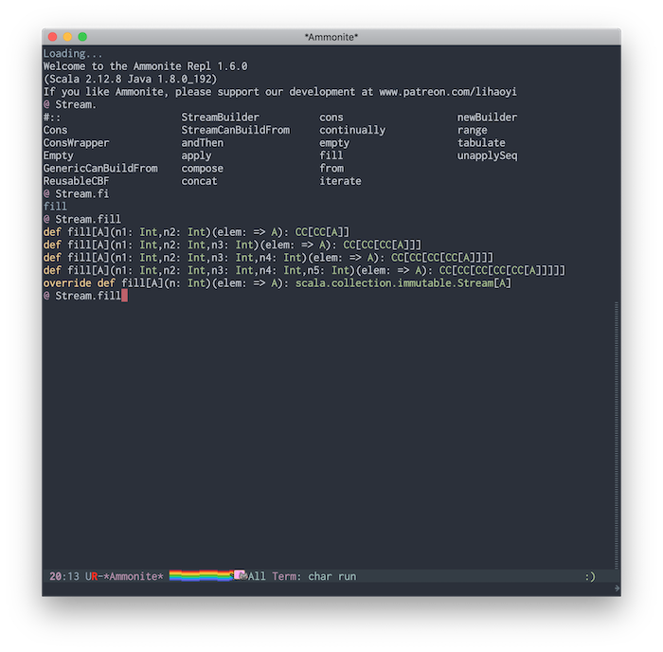
Task: Click the smiley ':)' in mode line
Action: coord(590,576)
